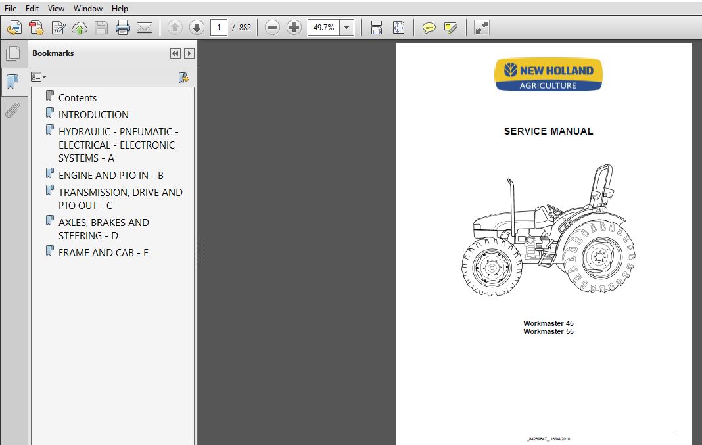702x445 pixels.
Task: Open the View menu
Action: click(x=56, y=8)
